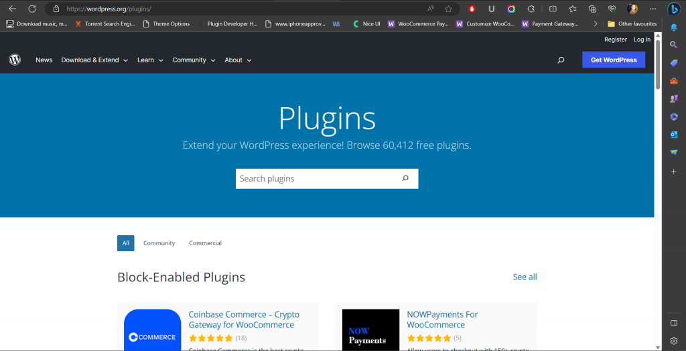Open the colorful camera lens extension

tap(511, 9)
